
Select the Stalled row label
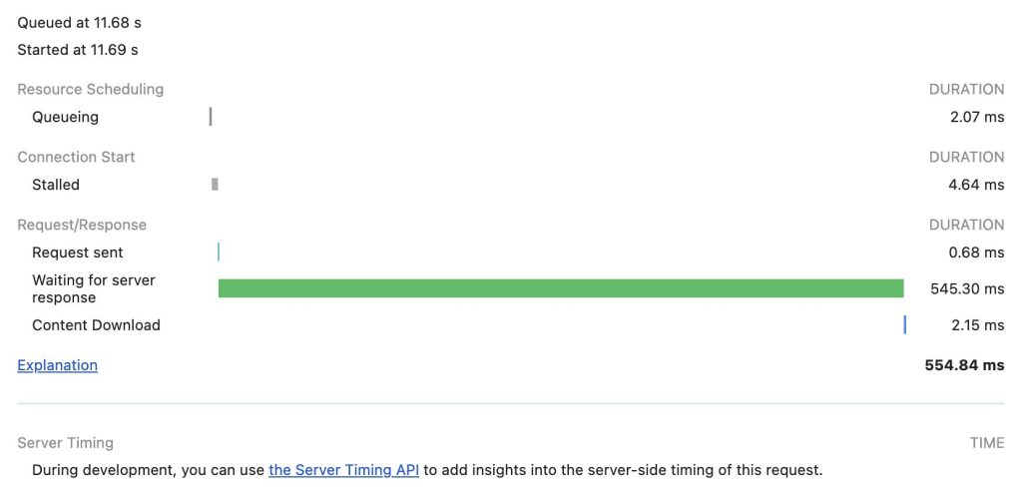click(x=56, y=186)
